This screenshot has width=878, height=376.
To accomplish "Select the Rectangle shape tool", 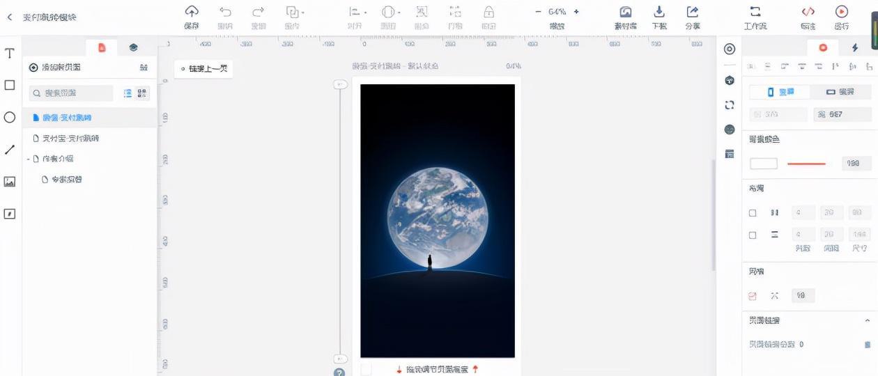I will 10,85.
